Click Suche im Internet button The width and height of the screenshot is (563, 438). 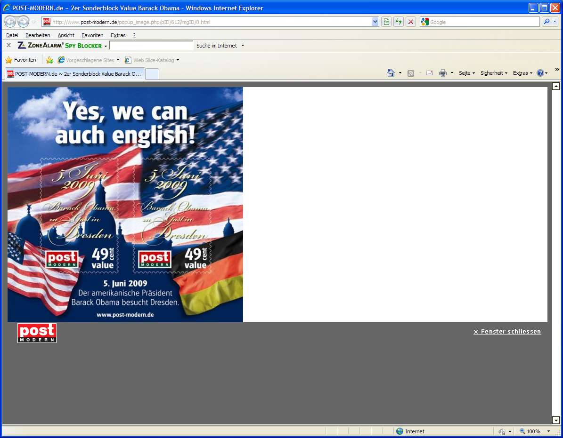click(x=217, y=46)
